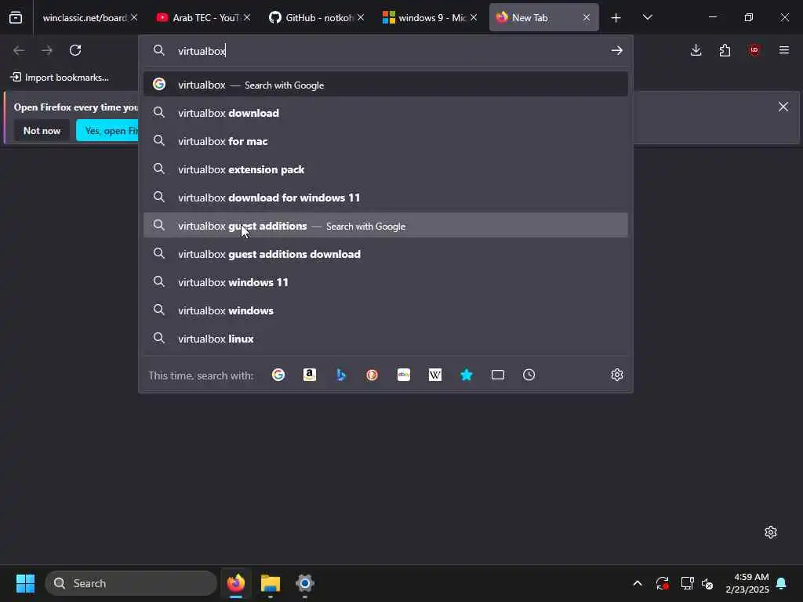Show hidden tray icons chevron

point(638,583)
